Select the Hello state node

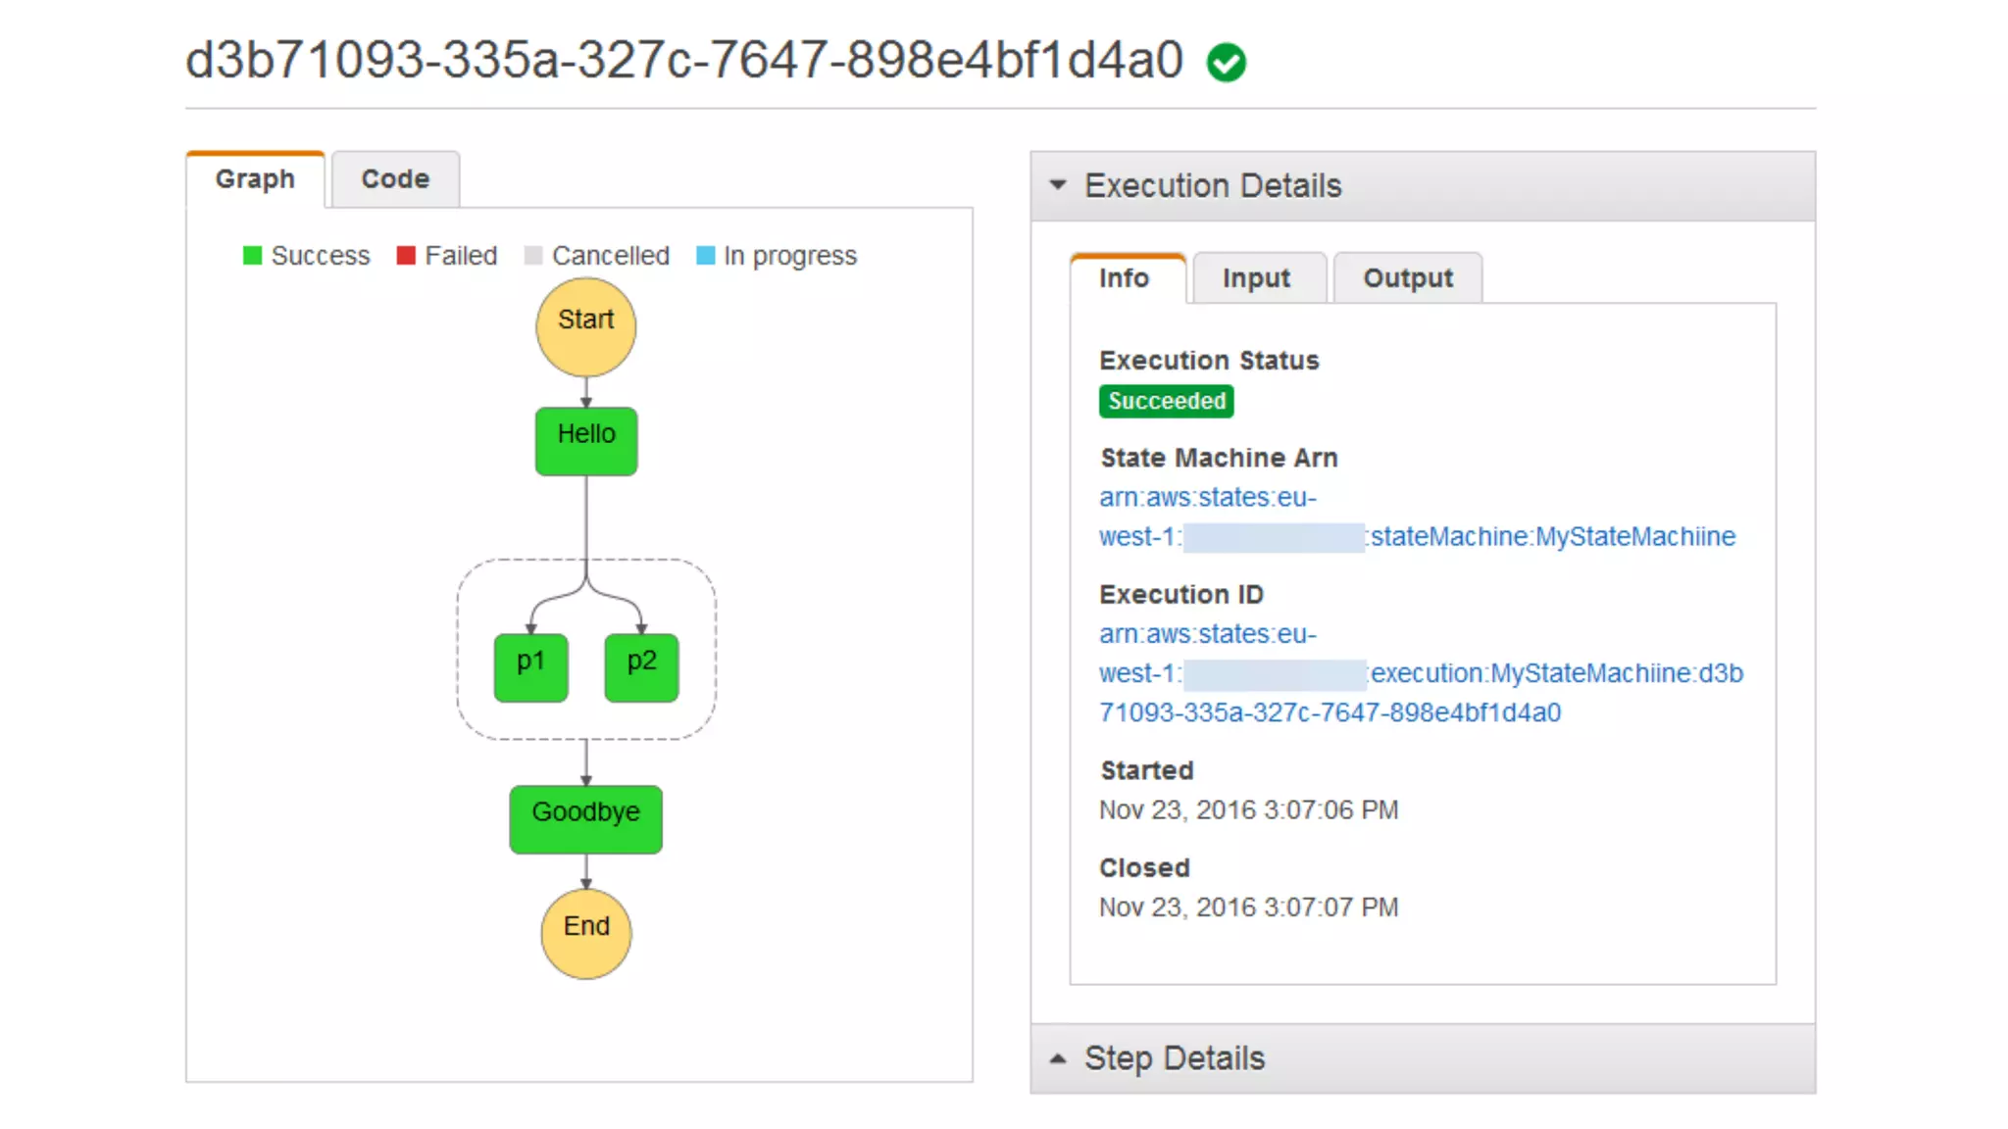[x=585, y=441]
